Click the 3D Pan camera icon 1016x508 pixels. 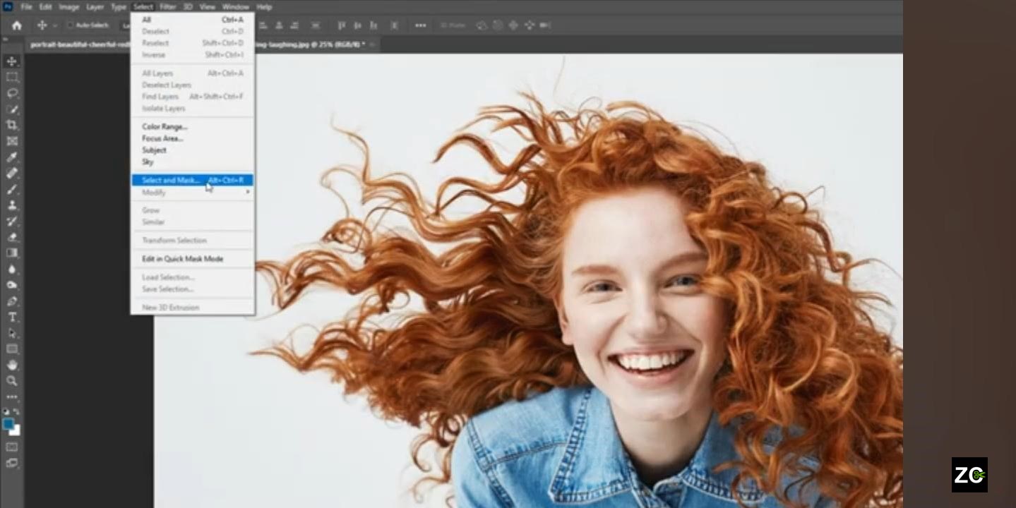click(513, 25)
